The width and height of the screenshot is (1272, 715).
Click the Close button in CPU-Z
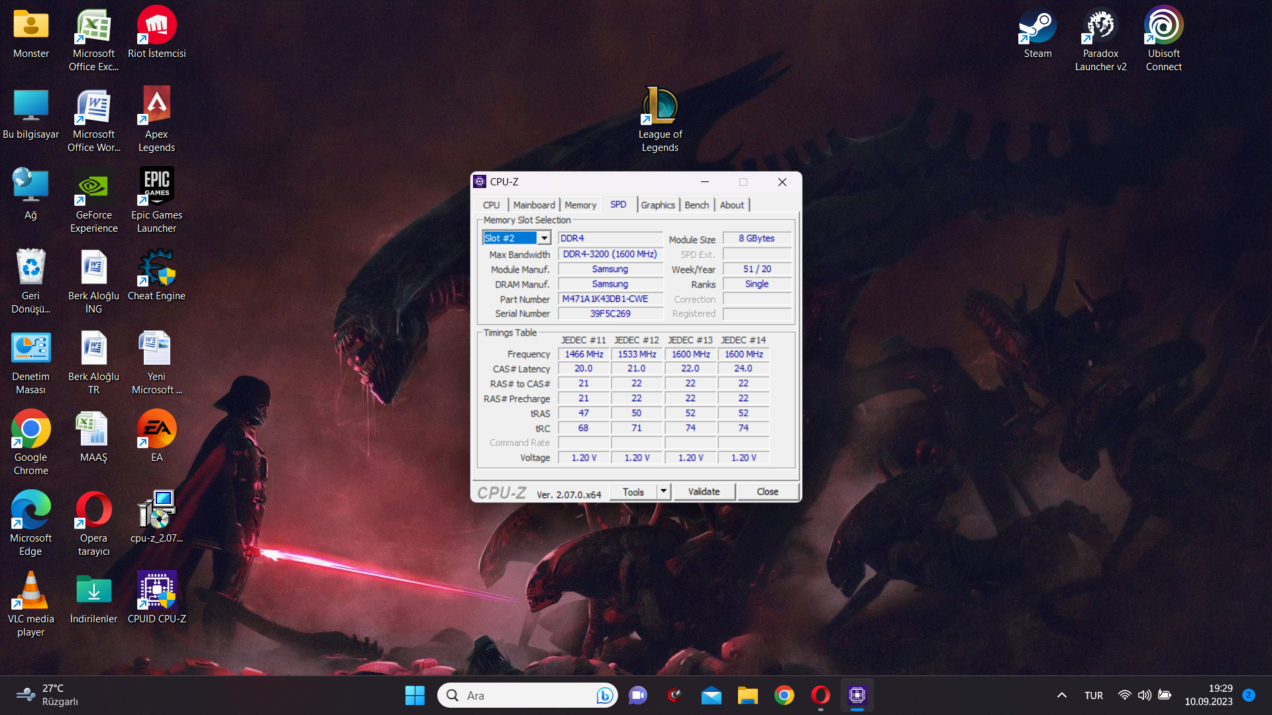tap(767, 491)
